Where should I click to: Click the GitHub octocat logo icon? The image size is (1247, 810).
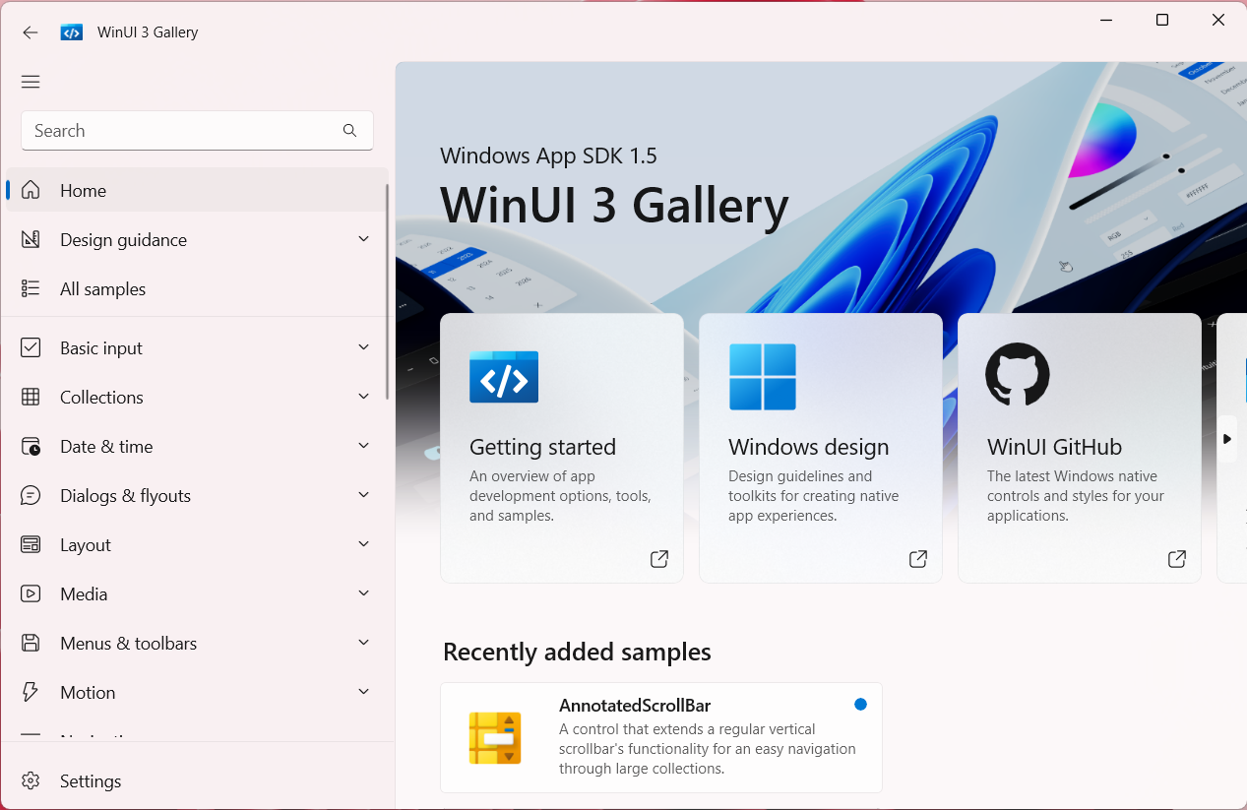[1017, 375]
